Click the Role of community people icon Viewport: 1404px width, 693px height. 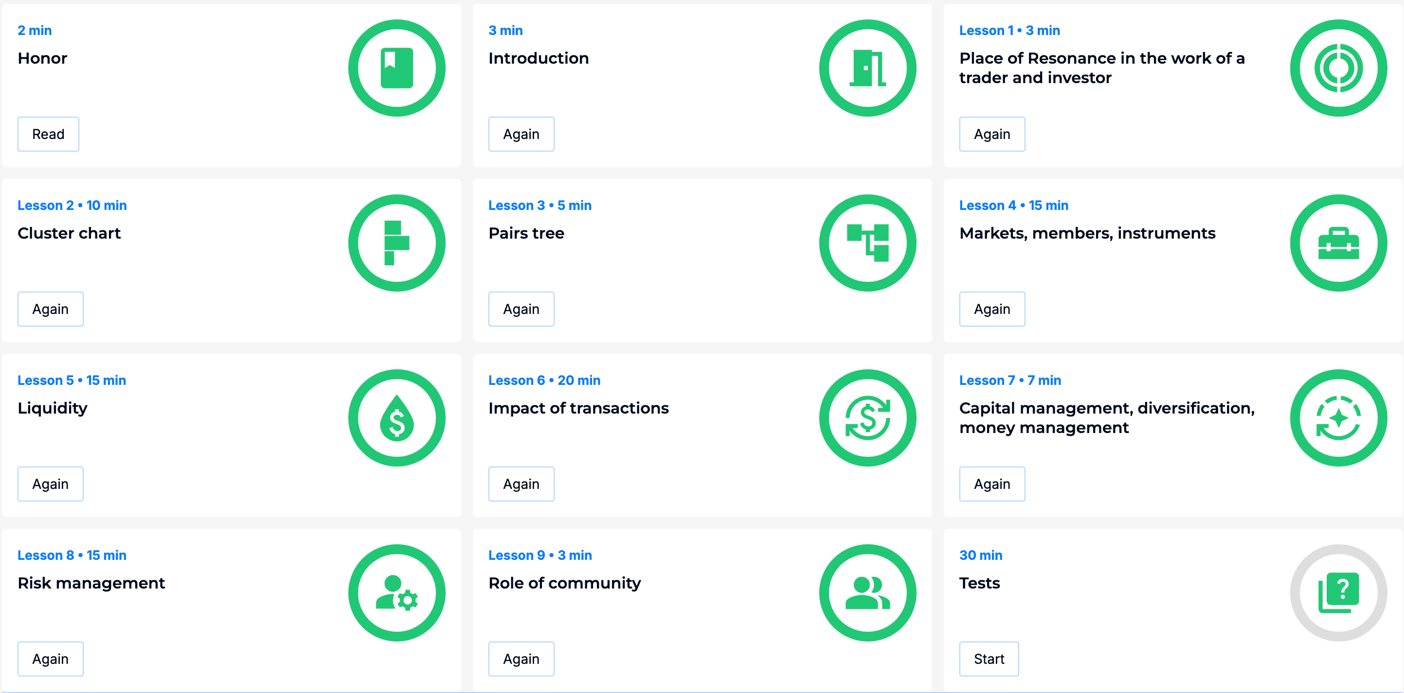(x=868, y=593)
